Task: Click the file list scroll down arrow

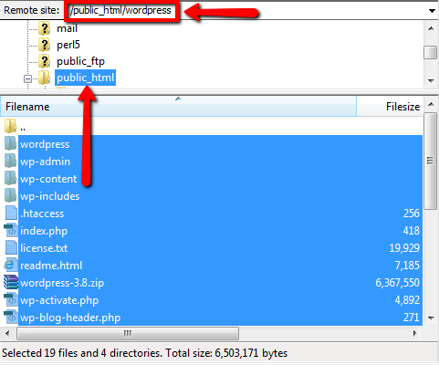Action: point(431,318)
